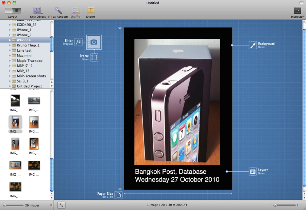This screenshot has width=306, height=210.
Task: Click the Filter fx icon
Action: (79, 42)
